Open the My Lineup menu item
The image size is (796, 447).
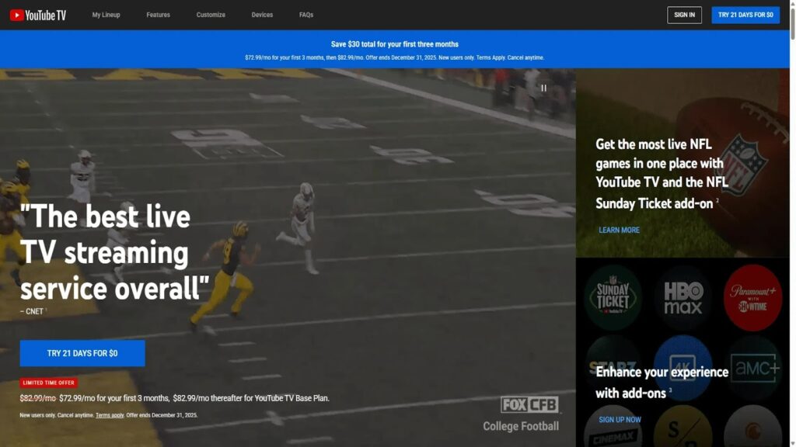pos(106,15)
